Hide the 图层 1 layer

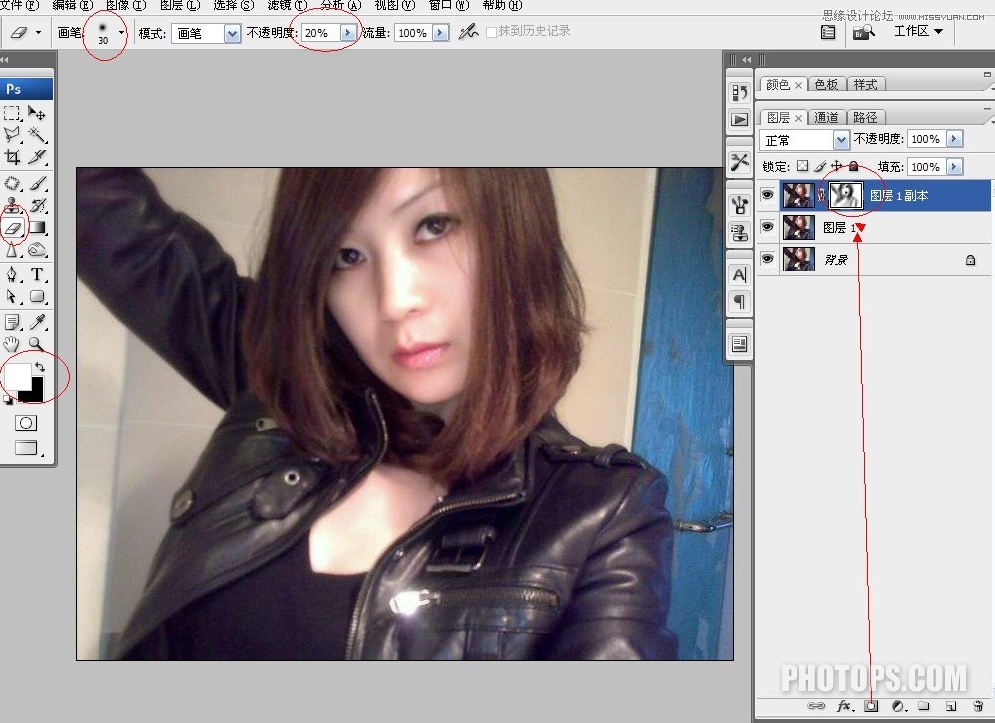(767, 227)
